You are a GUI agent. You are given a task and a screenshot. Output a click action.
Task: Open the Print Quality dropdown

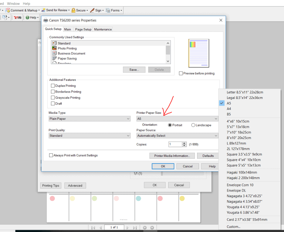[89, 136]
